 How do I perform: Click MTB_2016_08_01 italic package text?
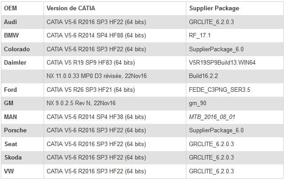point(212,117)
